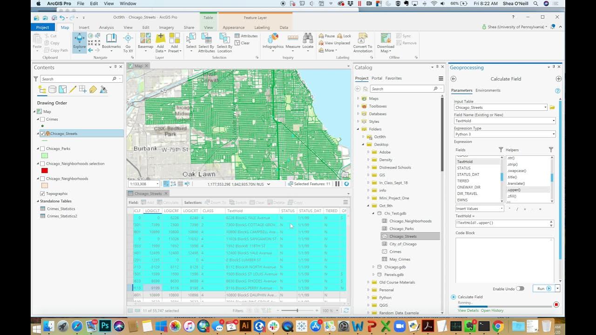Click Convert To Annotation
596x335 pixels.
(x=363, y=43)
